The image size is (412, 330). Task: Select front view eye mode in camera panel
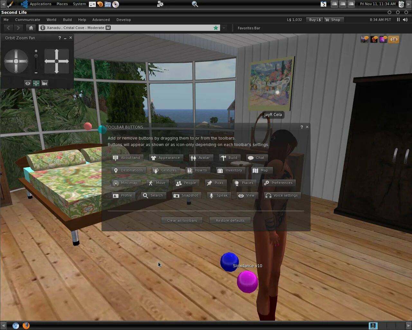[x=28, y=83]
